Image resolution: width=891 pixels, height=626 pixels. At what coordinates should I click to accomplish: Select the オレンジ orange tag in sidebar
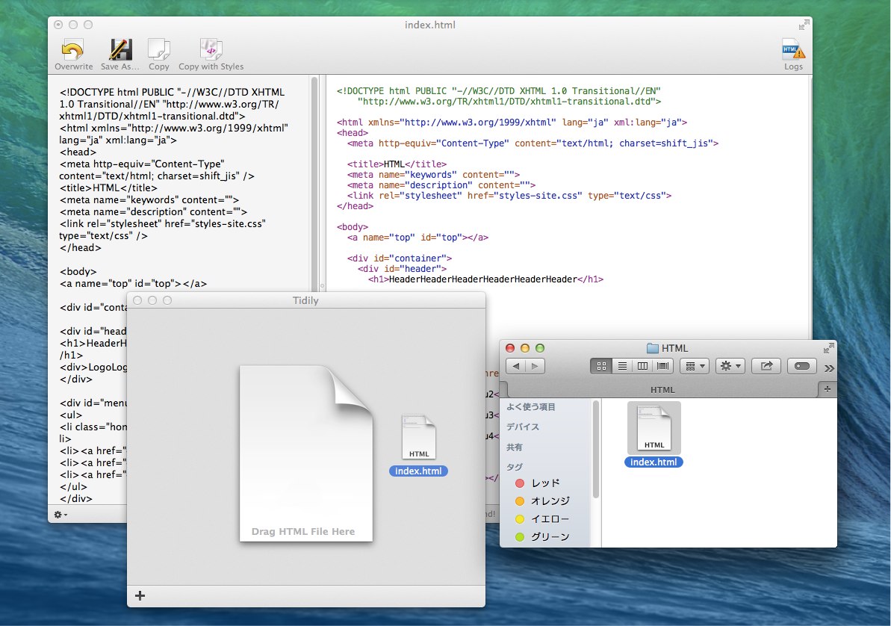pyautogui.click(x=550, y=501)
